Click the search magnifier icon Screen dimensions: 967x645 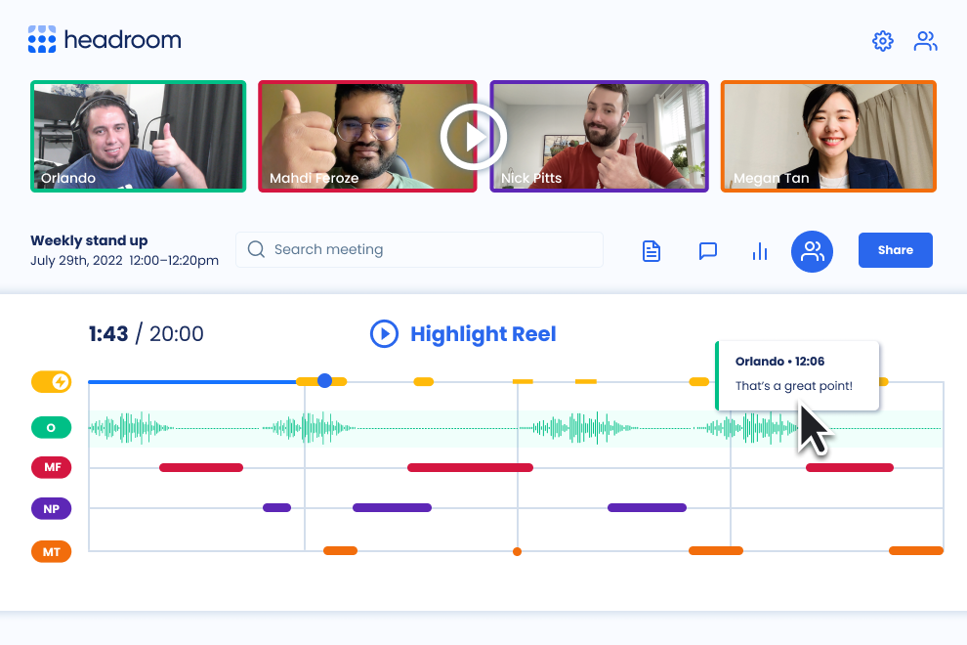pos(256,249)
